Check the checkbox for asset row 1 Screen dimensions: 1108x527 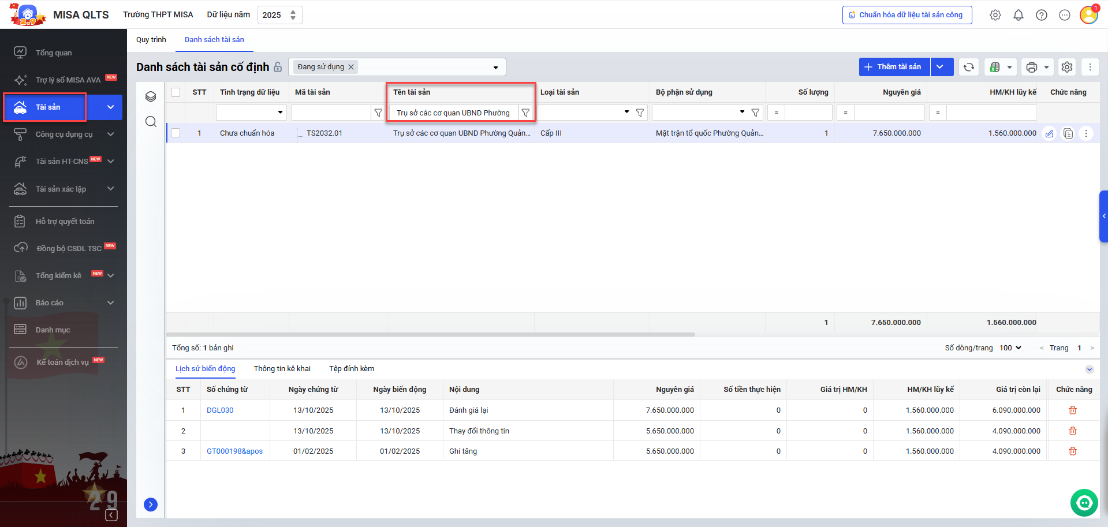tap(176, 133)
